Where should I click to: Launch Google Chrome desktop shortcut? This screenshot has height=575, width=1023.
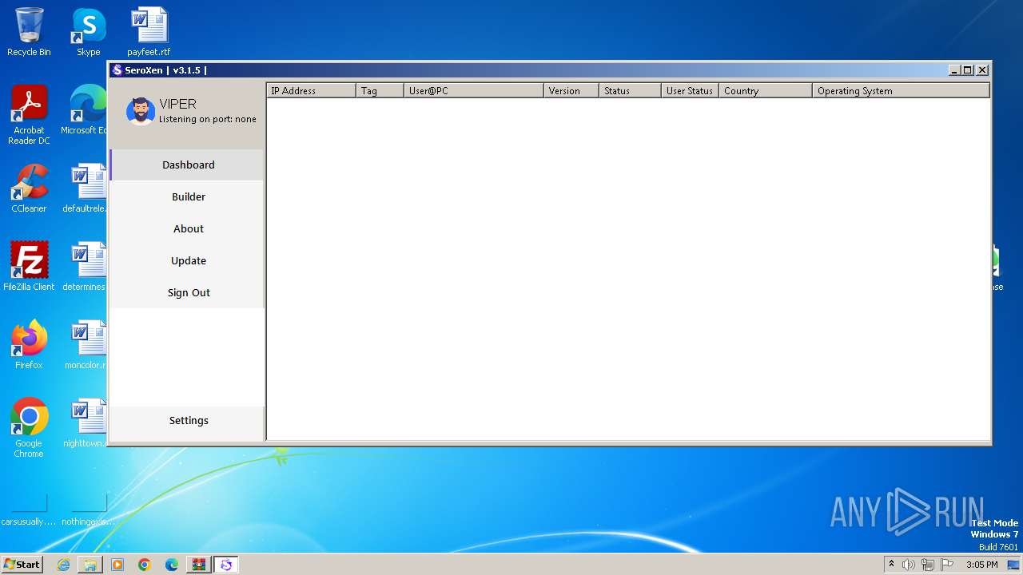click(29, 428)
